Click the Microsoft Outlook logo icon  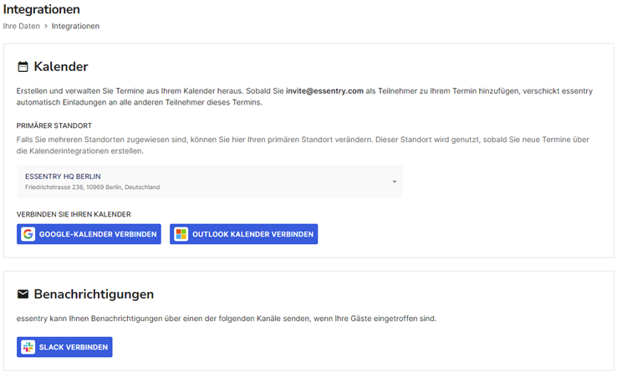click(181, 234)
